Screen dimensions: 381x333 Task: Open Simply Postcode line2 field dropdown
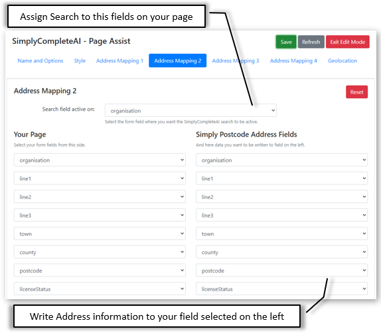(x=282, y=197)
